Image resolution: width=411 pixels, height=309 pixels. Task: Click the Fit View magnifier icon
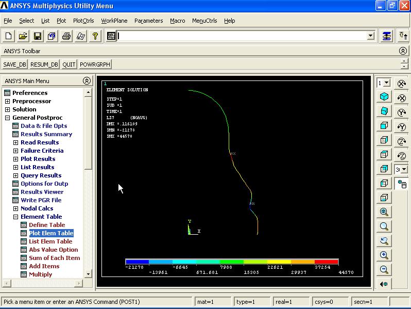(x=384, y=212)
